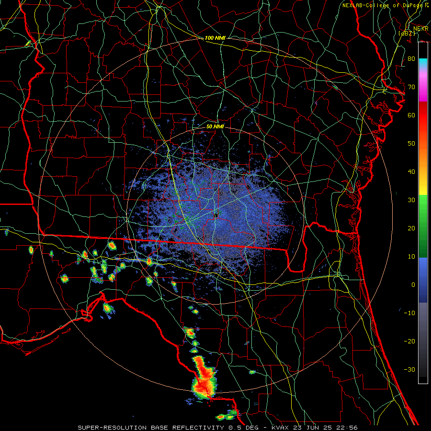431x431 pixels.
Task: Click the "SUPER-RESOLUTION BASE REFLECTIVITY" caption text
Action: pyautogui.click(x=151, y=428)
